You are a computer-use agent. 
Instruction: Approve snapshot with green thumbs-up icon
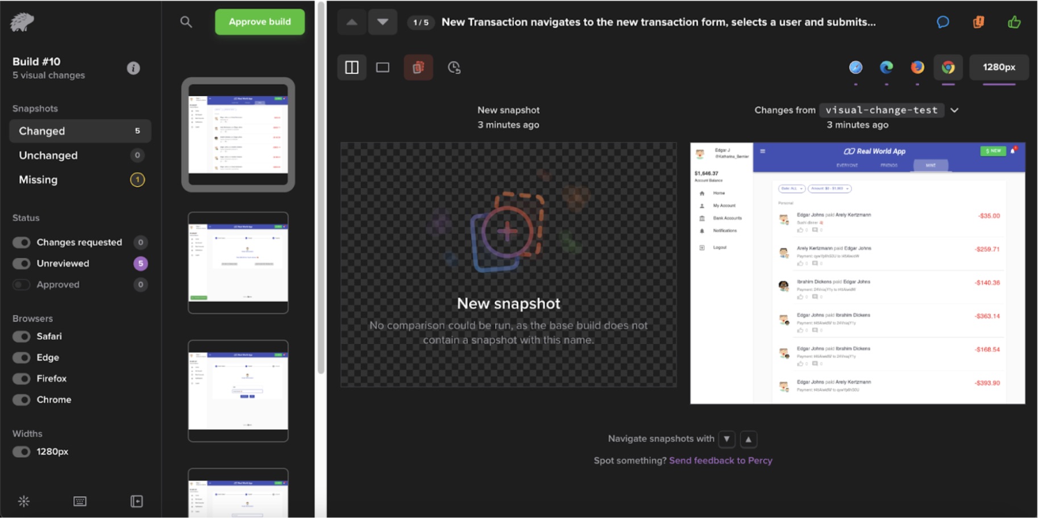(1014, 22)
